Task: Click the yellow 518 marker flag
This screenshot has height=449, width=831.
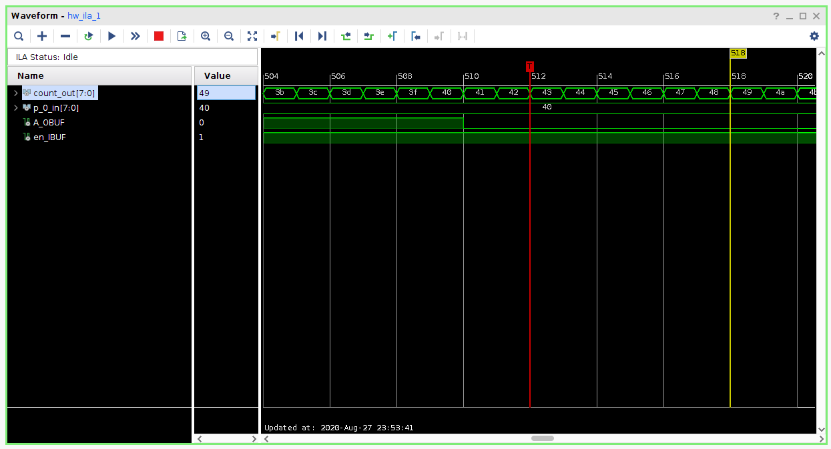Action: point(738,53)
